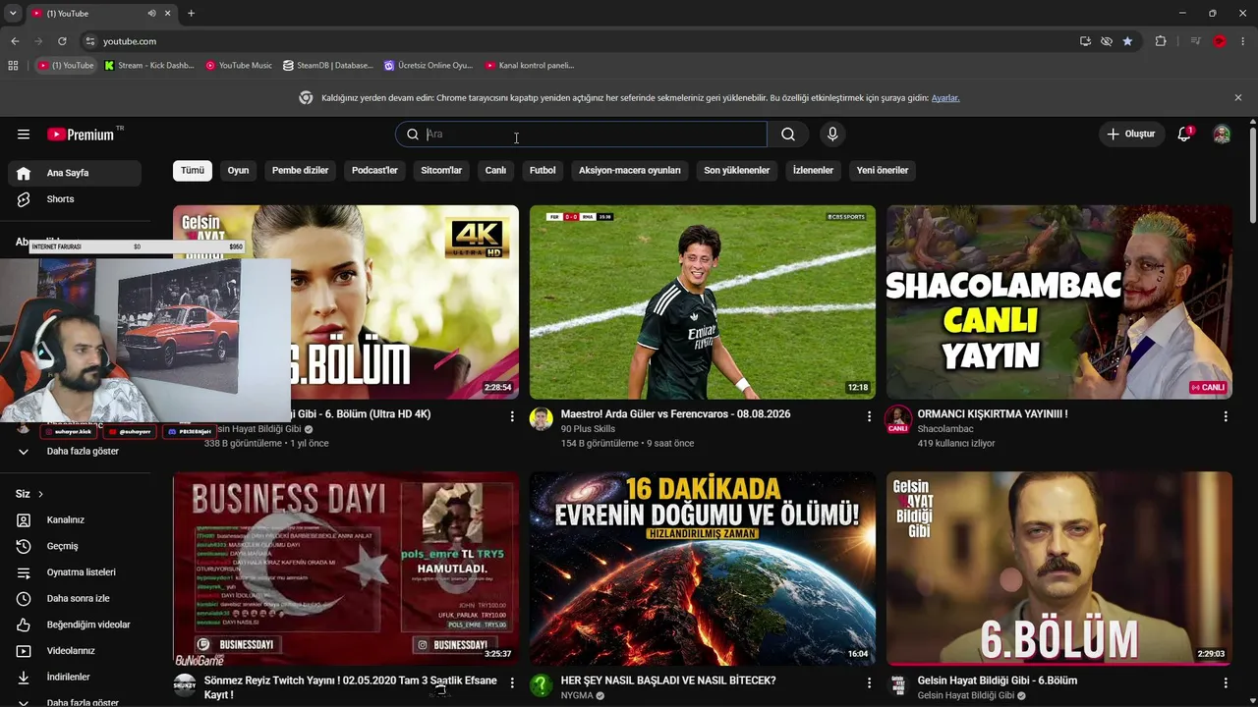The image size is (1258, 707).
Task: Open İndirilenler downloads
Action: click(75, 678)
